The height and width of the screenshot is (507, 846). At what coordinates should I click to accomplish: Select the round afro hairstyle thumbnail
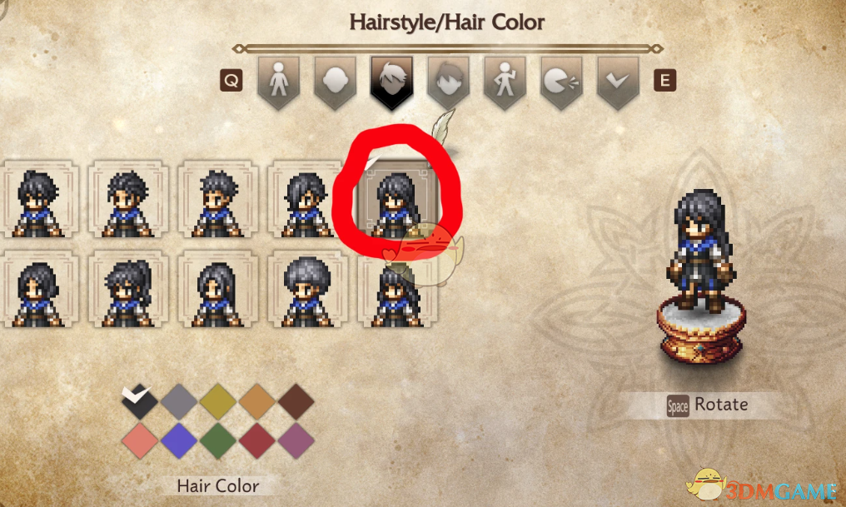(x=307, y=290)
